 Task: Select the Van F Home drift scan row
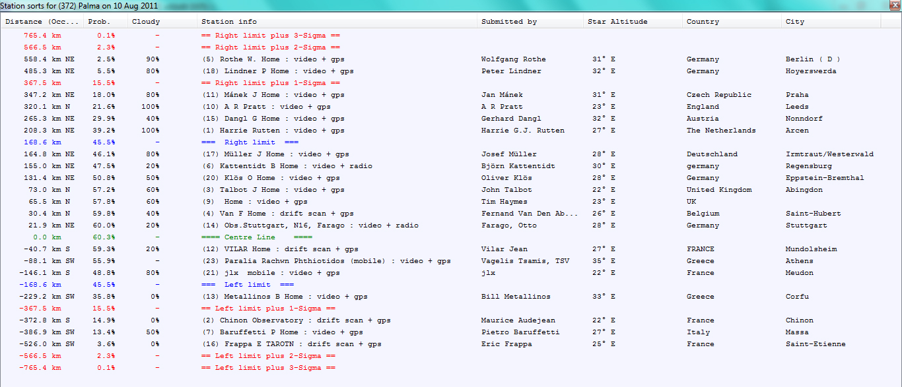pyautogui.click(x=441, y=214)
